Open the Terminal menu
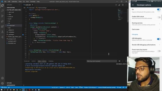This screenshot has height=91, width=162. 33,2
